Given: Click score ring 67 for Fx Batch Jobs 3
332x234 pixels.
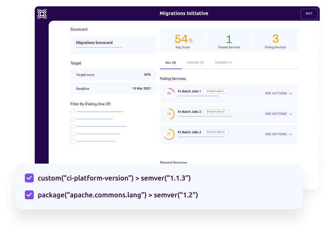Looking at the screenshot, I should point(169,134).
